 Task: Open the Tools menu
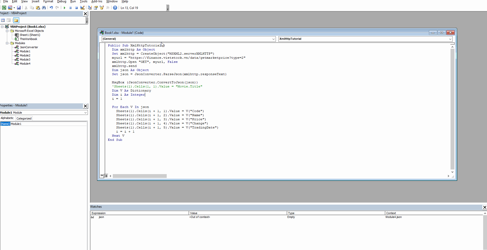point(83,2)
